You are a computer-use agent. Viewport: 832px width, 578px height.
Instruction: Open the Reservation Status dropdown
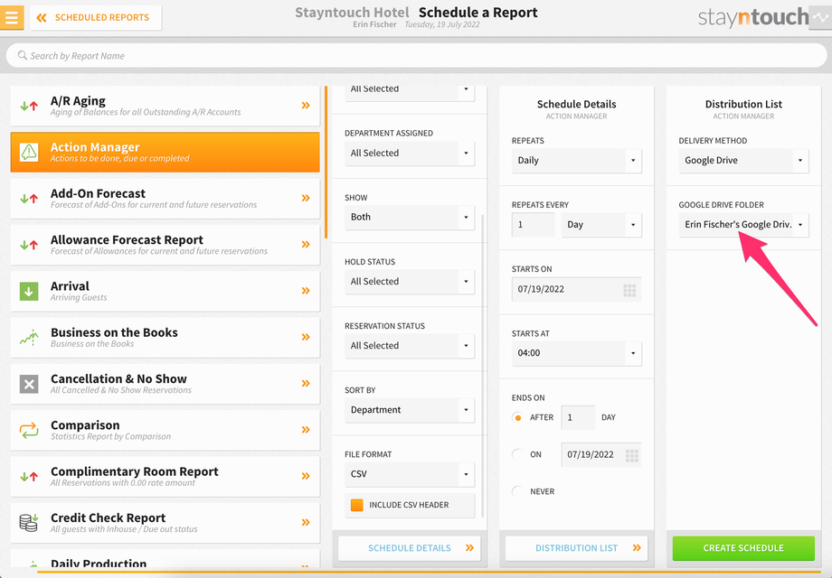click(x=410, y=345)
